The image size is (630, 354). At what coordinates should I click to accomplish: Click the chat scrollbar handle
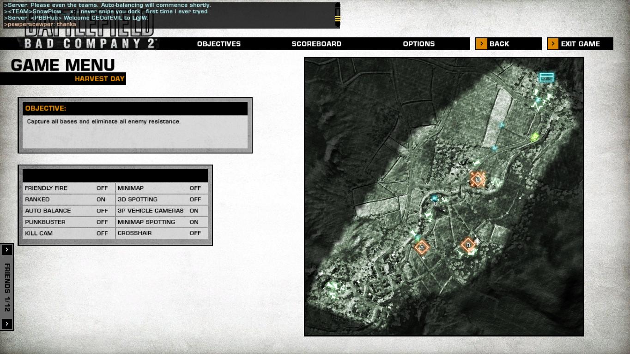pos(338,18)
